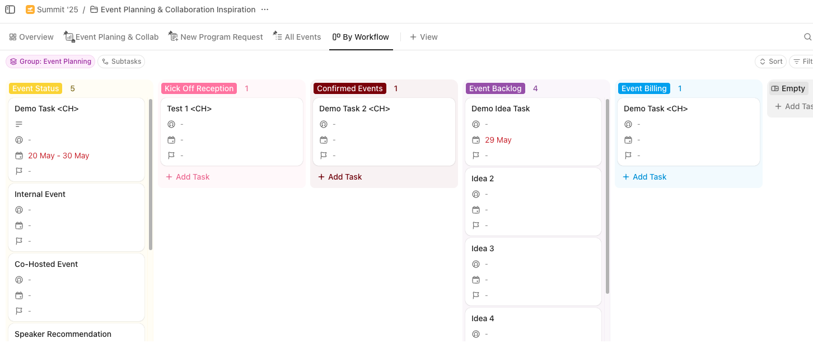The width and height of the screenshot is (813, 343).
Task: Click the Summit '25 workspace icon
Action: tap(30, 10)
